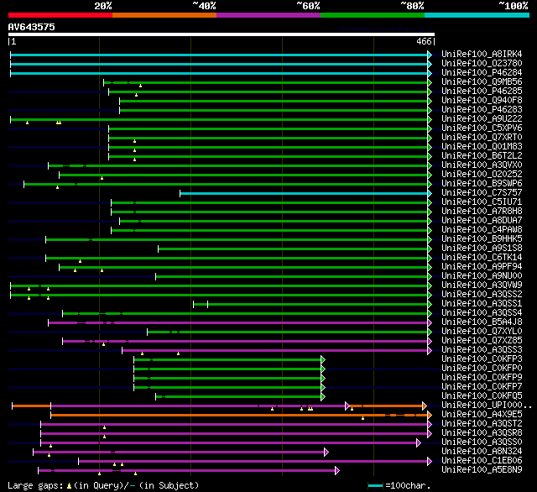Click the UniRef100_P46283 label
Screen dimensions: 537x492
click(x=482, y=110)
